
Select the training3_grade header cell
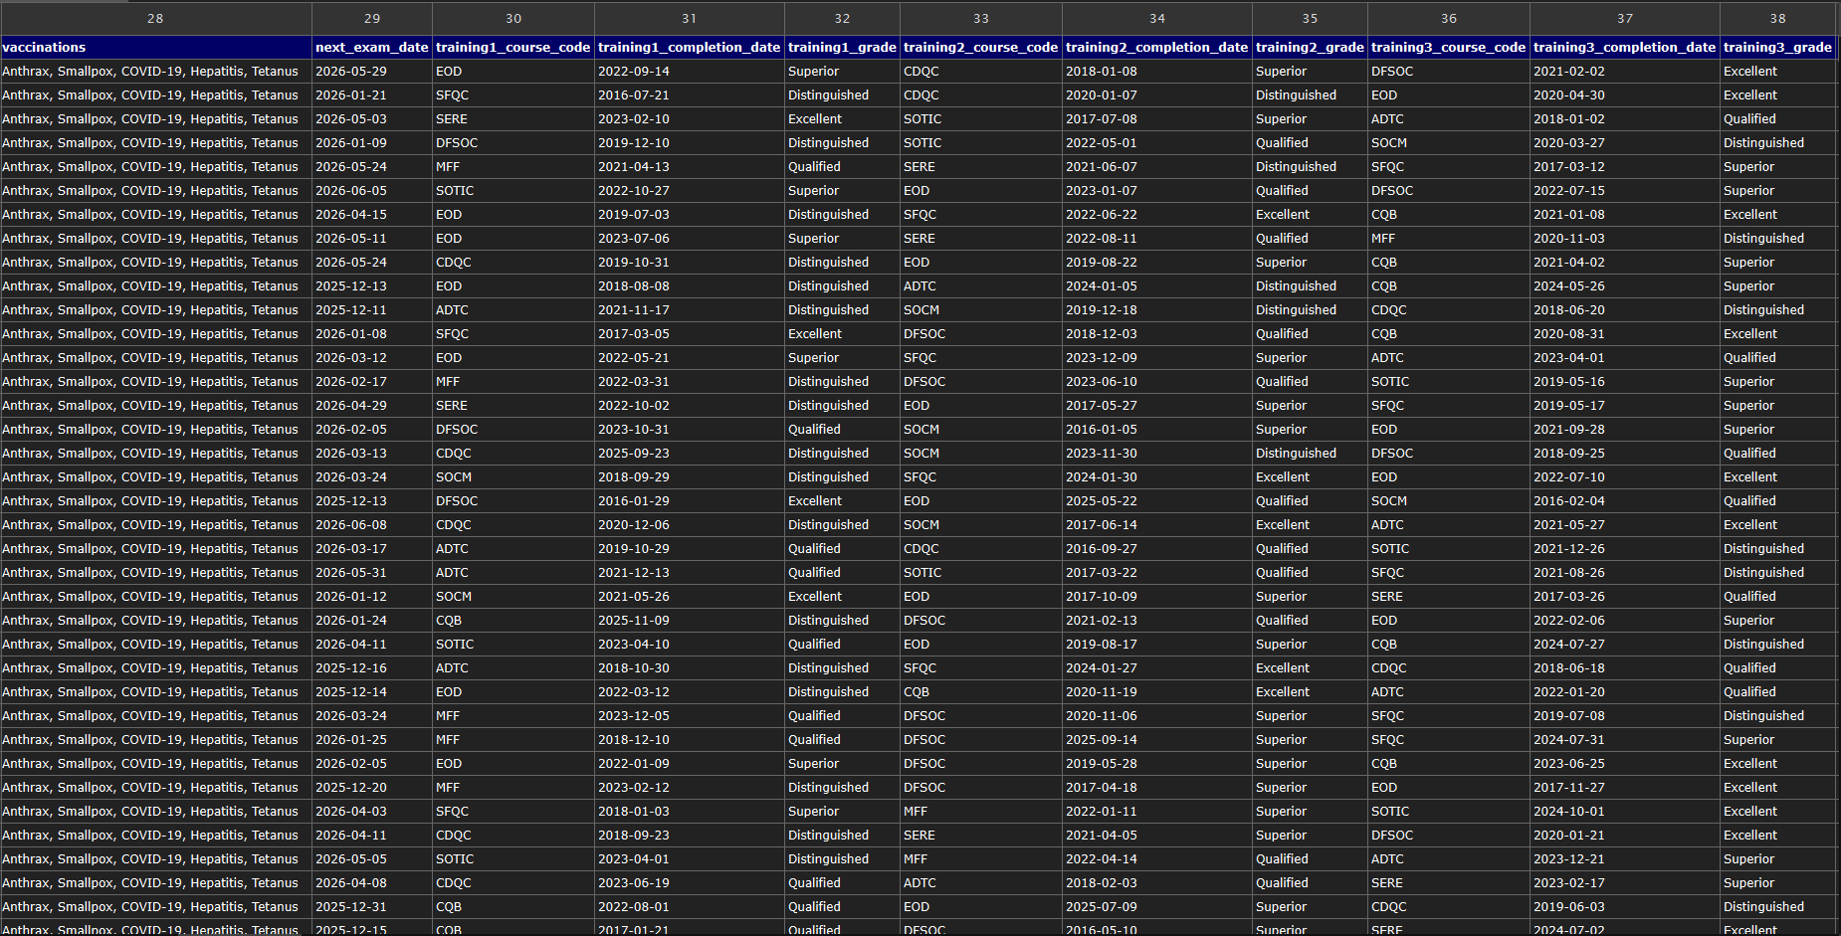click(1777, 47)
